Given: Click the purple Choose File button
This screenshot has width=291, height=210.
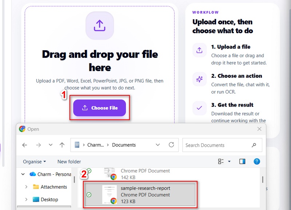Looking at the screenshot, I should [x=99, y=108].
